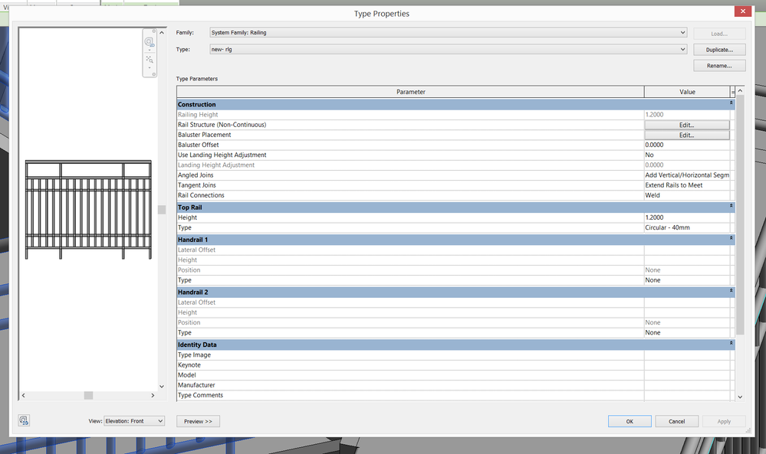Click the preview vertical scrollbar thumb
This screenshot has height=454, width=766.
162,210
